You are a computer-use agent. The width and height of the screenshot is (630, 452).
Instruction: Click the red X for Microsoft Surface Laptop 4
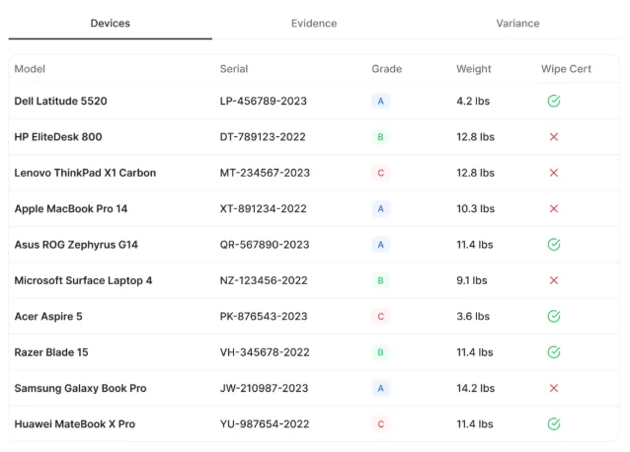tap(554, 280)
